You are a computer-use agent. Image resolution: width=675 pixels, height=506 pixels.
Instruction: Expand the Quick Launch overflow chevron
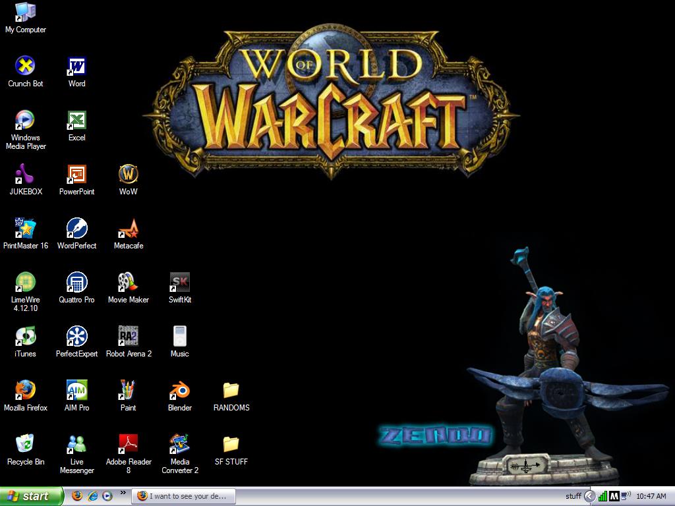123,493
